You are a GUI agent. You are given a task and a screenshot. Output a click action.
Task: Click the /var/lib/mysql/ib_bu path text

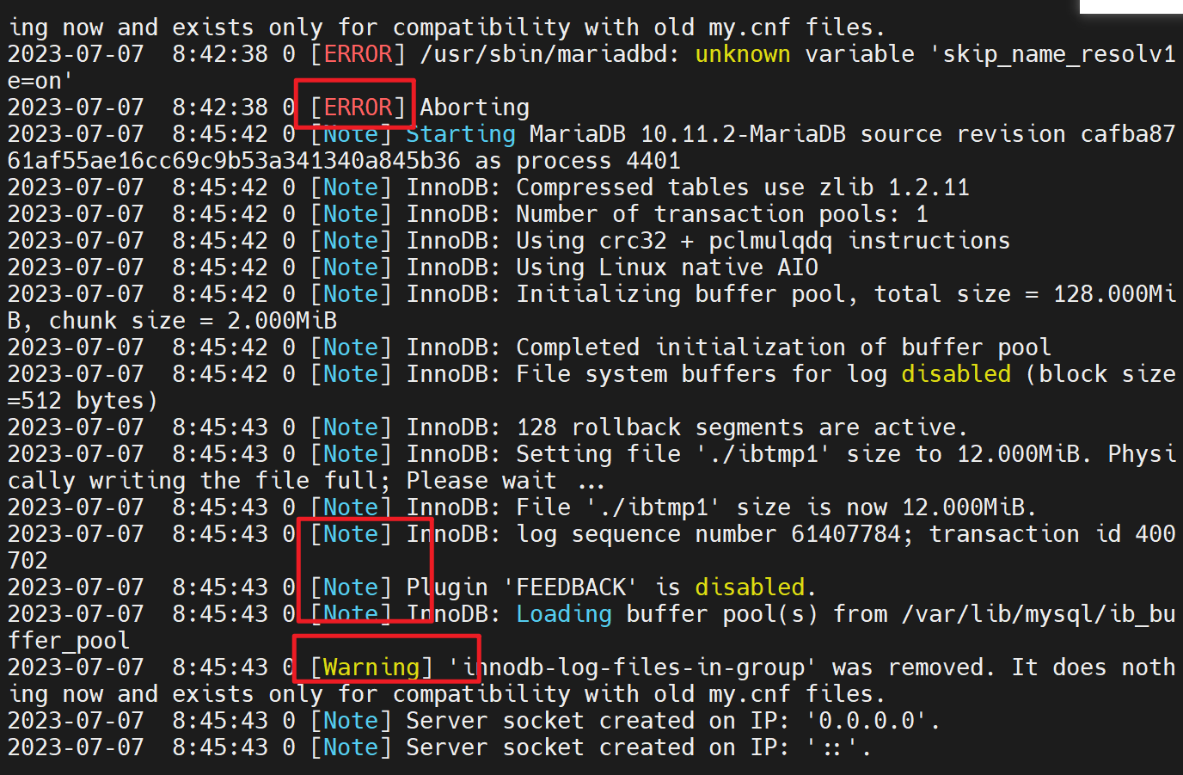coord(1038,614)
